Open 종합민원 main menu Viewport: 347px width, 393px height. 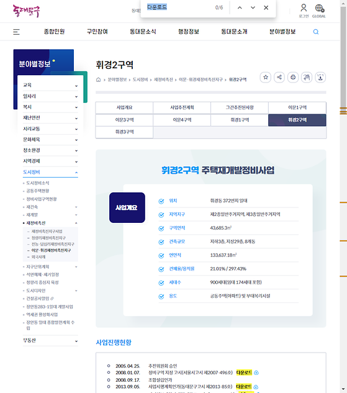pos(54,32)
